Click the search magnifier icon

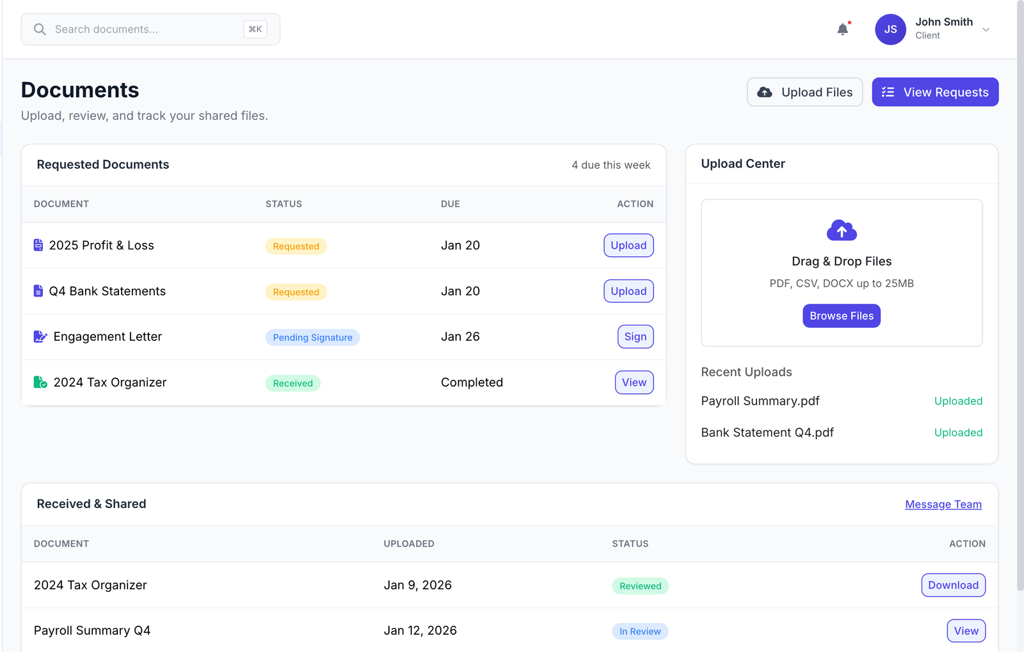(39, 29)
